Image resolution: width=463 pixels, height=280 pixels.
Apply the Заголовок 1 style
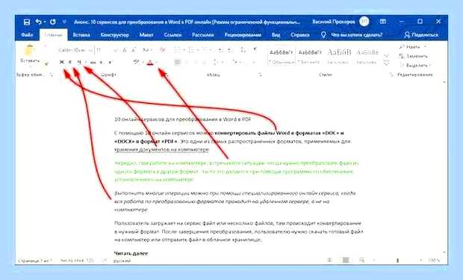[x=339, y=56]
